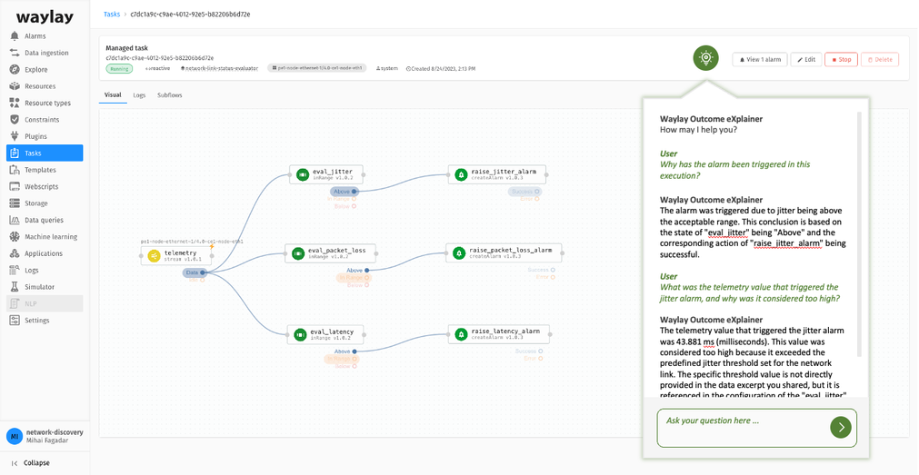Stop the running task
Viewport: 919px width, 475px height.
(x=841, y=59)
